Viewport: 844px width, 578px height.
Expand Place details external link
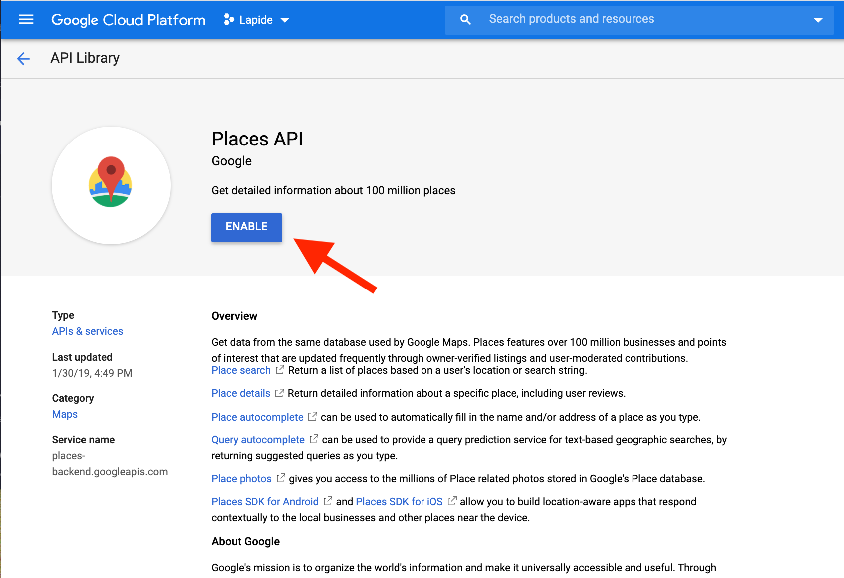click(280, 392)
